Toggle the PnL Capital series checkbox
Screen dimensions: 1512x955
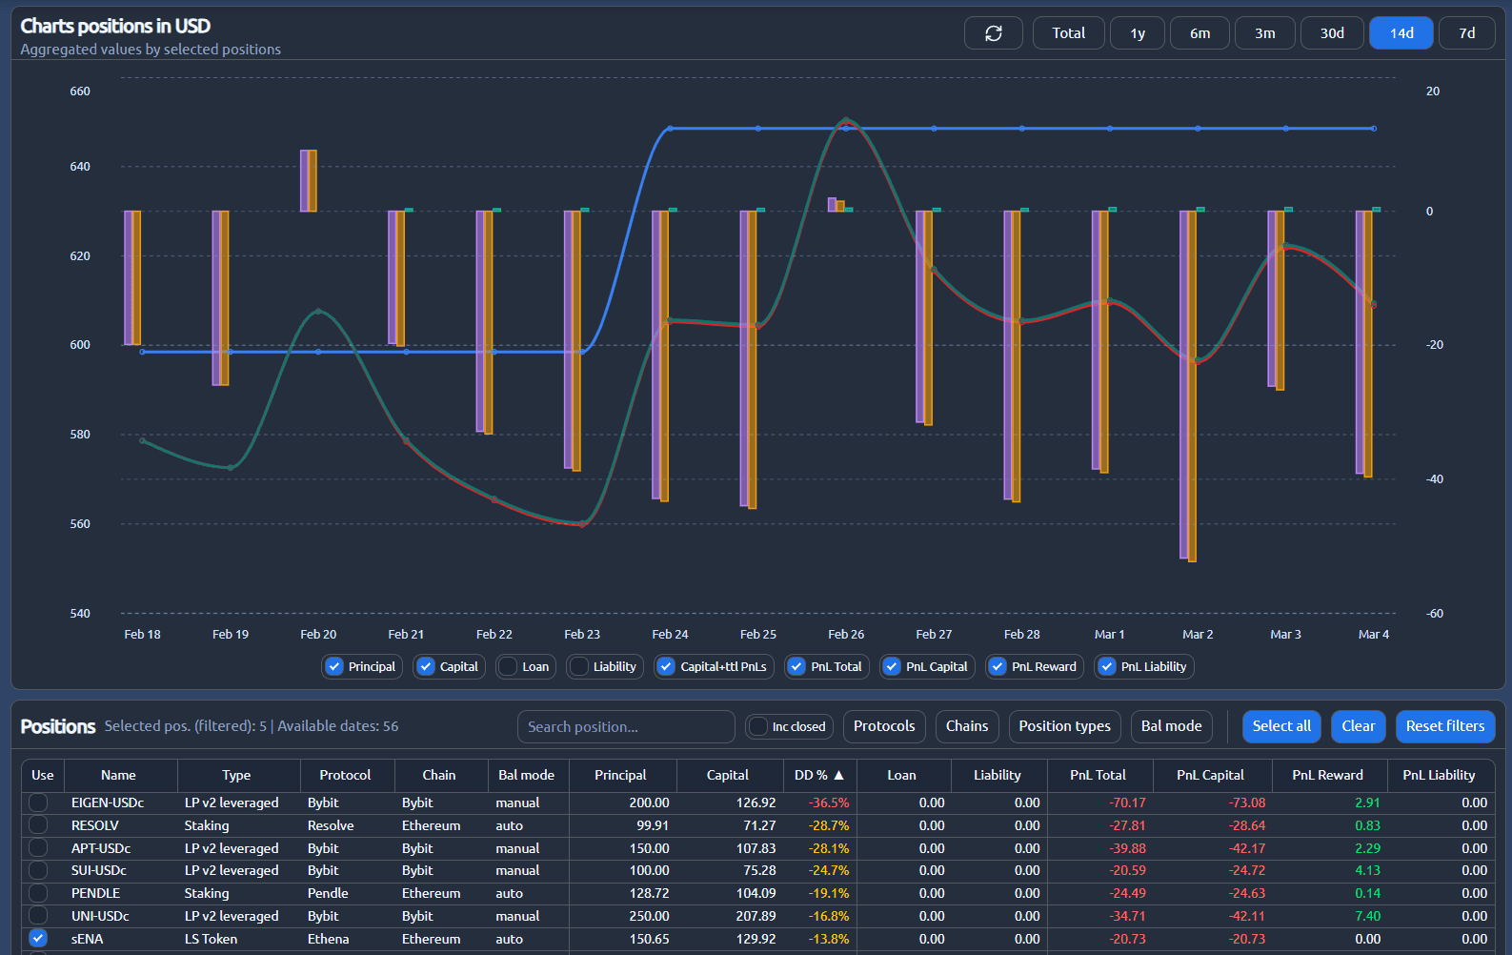point(892,667)
